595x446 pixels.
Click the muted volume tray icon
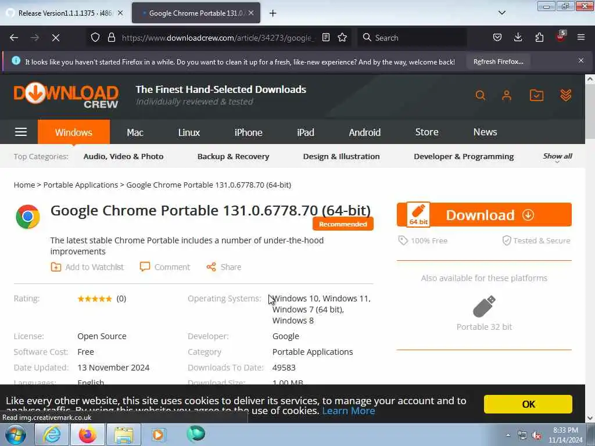point(536,436)
